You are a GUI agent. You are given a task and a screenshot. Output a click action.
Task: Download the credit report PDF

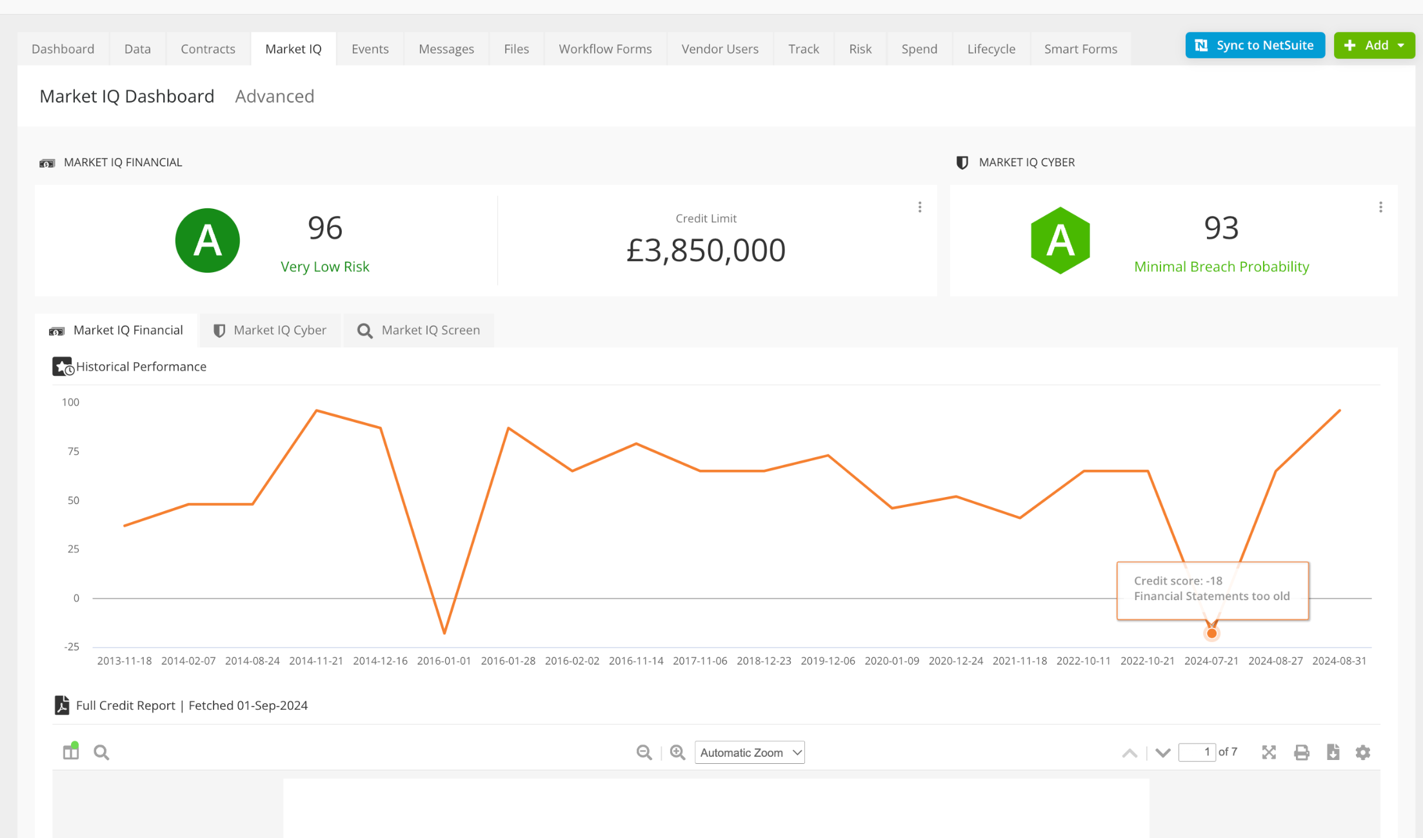1333,752
